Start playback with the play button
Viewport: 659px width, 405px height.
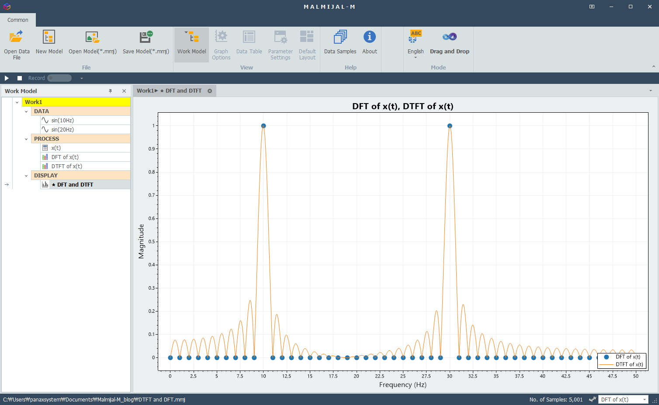[7, 78]
